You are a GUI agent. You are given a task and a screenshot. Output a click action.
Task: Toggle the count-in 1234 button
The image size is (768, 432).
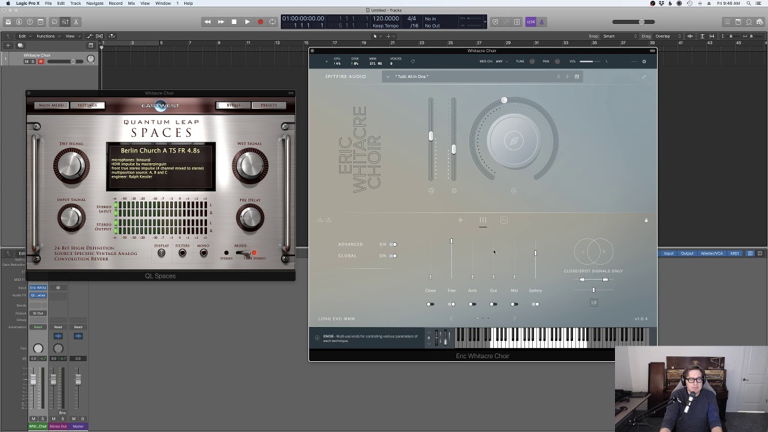(x=530, y=22)
